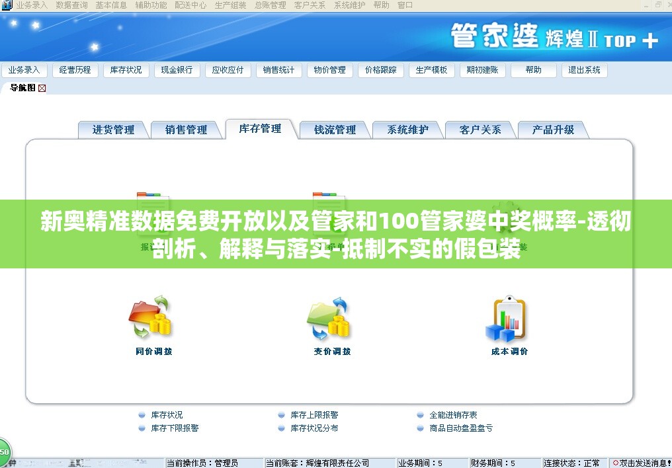
Task: Open the 帮助 menu in menu bar
Action: tap(381, 5)
